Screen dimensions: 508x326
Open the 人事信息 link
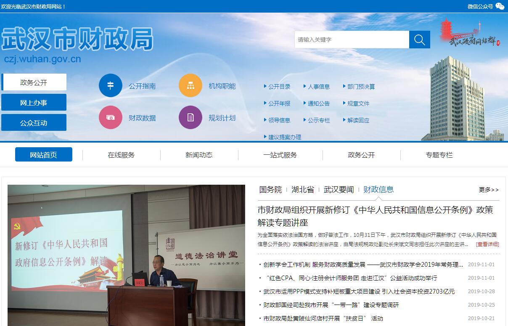click(319, 87)
